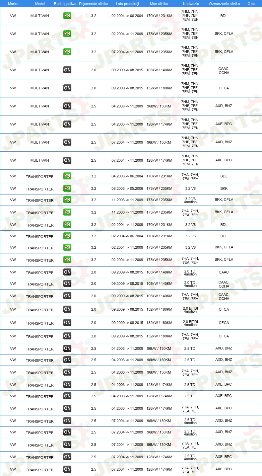The image size is (262, 476).
Task: Click PB icon in Transporter 02.2004 173kW 7HA row
Action: pyautogui.click(x=67, y=259)
